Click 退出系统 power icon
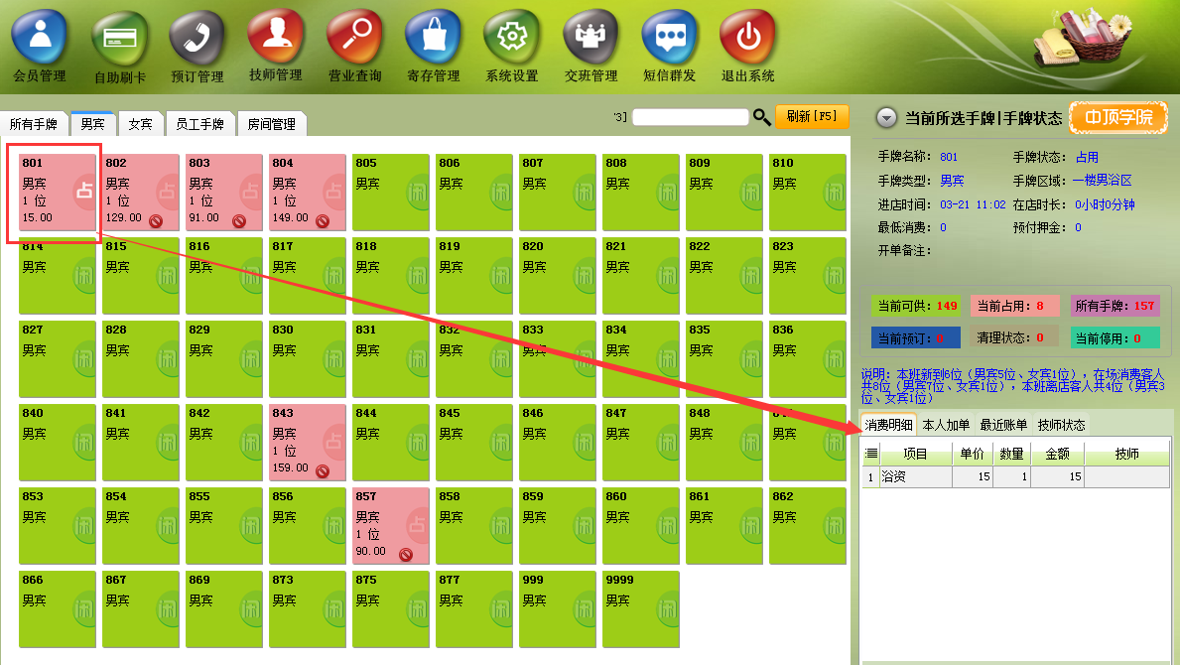The height and width of the screenshot is (665, 1180). pyautogui.click(x=747, y=37)
